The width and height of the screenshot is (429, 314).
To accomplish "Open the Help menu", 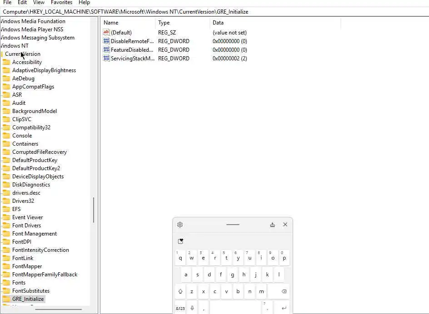I will pyautogui.click(x=84, y=2).
